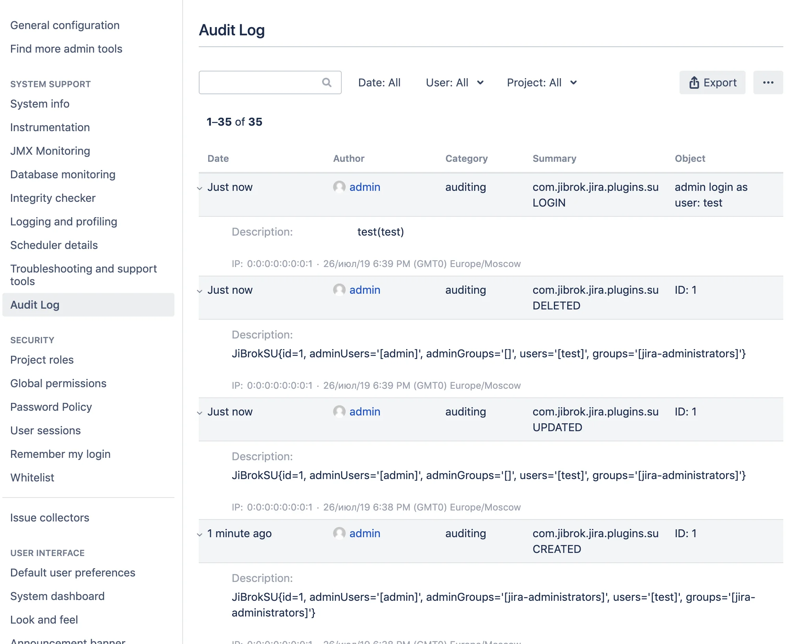Viewport: 799px width, 644px height.
Task: Click 'admin login as user: test' object
Action: pos(711,195)
